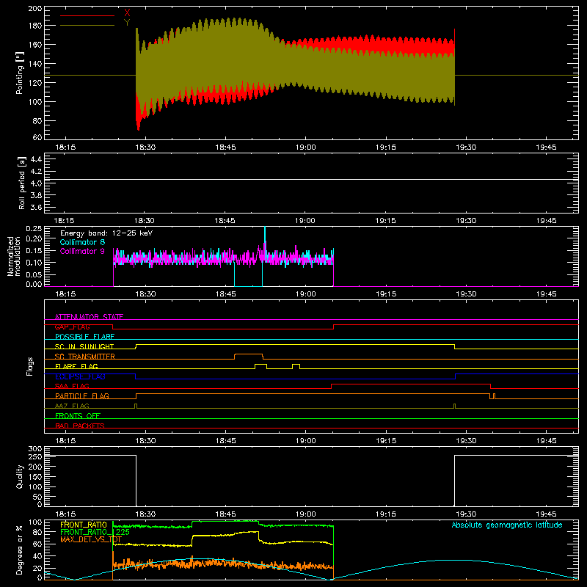
Task: Click the 300 tick on Quality axis
Action: 35,449
